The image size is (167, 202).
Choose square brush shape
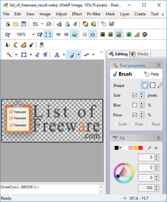[153, 85]
